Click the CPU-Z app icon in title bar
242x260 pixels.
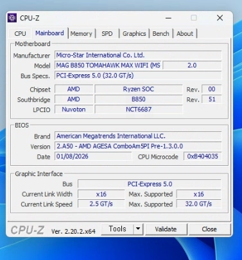pyautogui.click(x=12, y=18)
